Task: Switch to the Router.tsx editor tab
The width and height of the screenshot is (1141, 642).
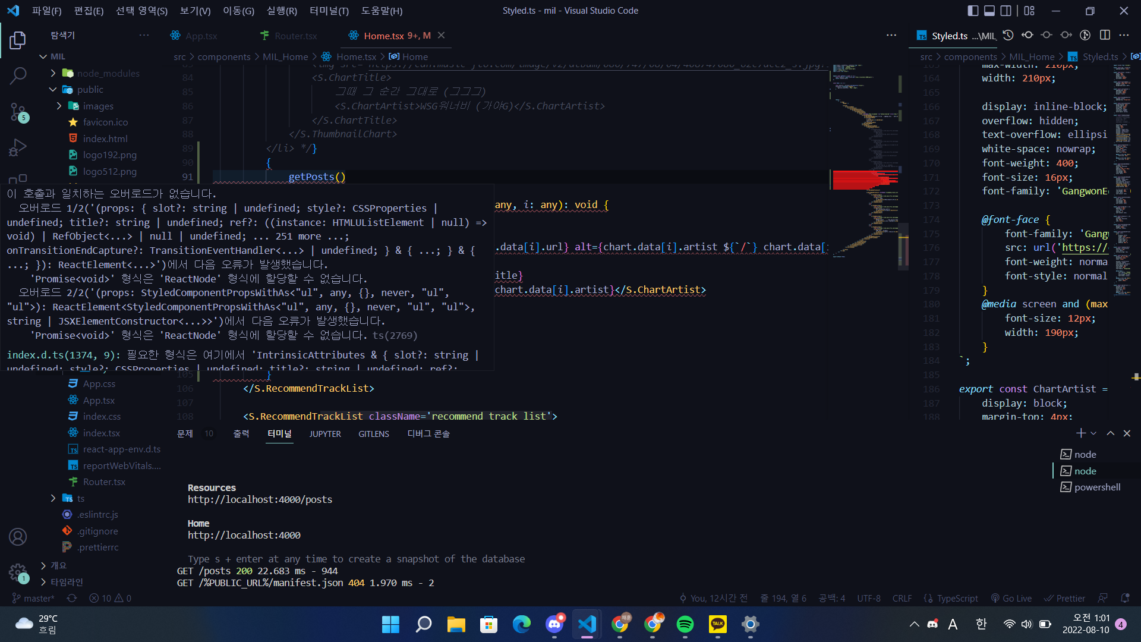Action: coord(289,36)
